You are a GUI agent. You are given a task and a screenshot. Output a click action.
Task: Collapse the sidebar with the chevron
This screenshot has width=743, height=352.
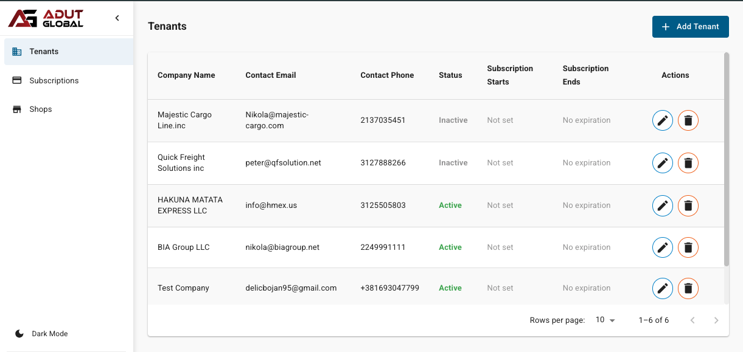coord(117,18)
